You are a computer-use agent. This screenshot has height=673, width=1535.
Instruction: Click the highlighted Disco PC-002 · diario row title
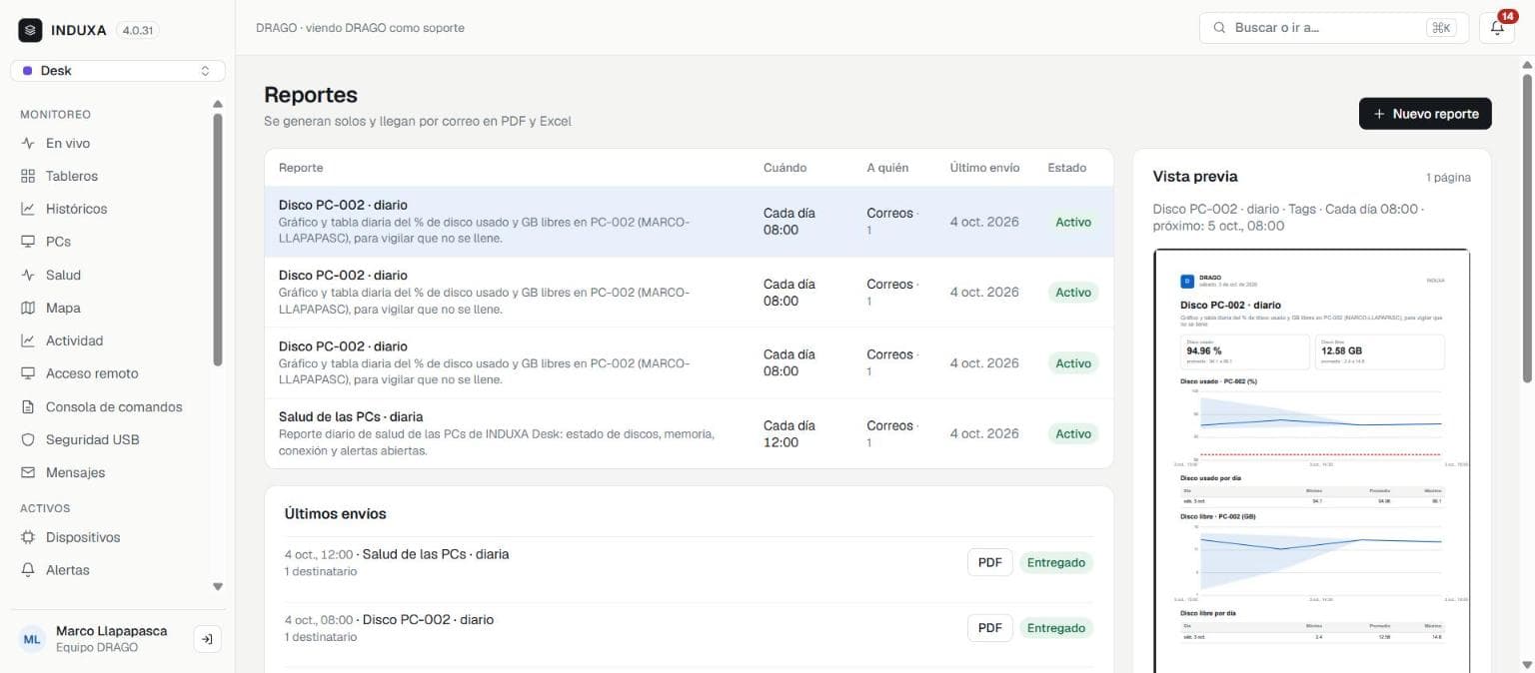[343, 205]
